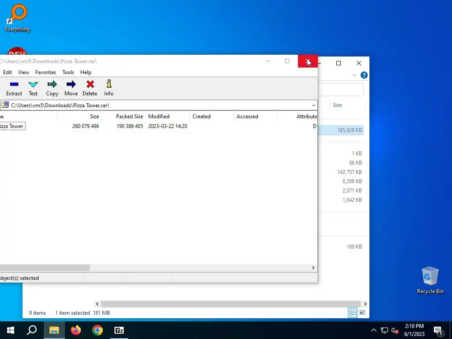Click the network tray icon

[x=384, y=330]
